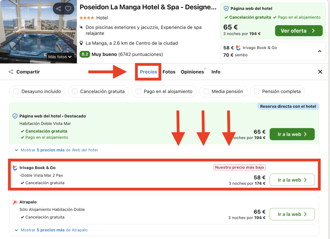The image size is (330, 239).
Task: Open the Opiniones tab
Action: click(x=192, y=72)
